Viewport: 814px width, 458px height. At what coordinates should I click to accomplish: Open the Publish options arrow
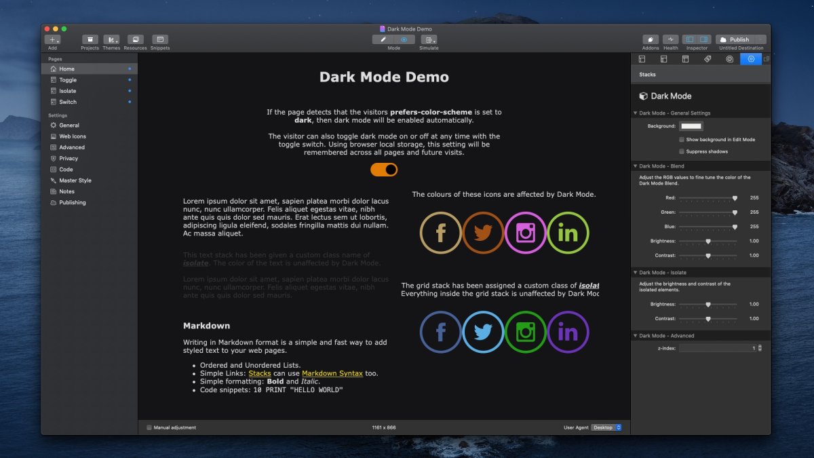point(760,39)
